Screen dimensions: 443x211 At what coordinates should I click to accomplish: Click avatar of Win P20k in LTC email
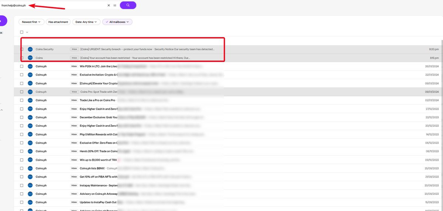[30, 66]
